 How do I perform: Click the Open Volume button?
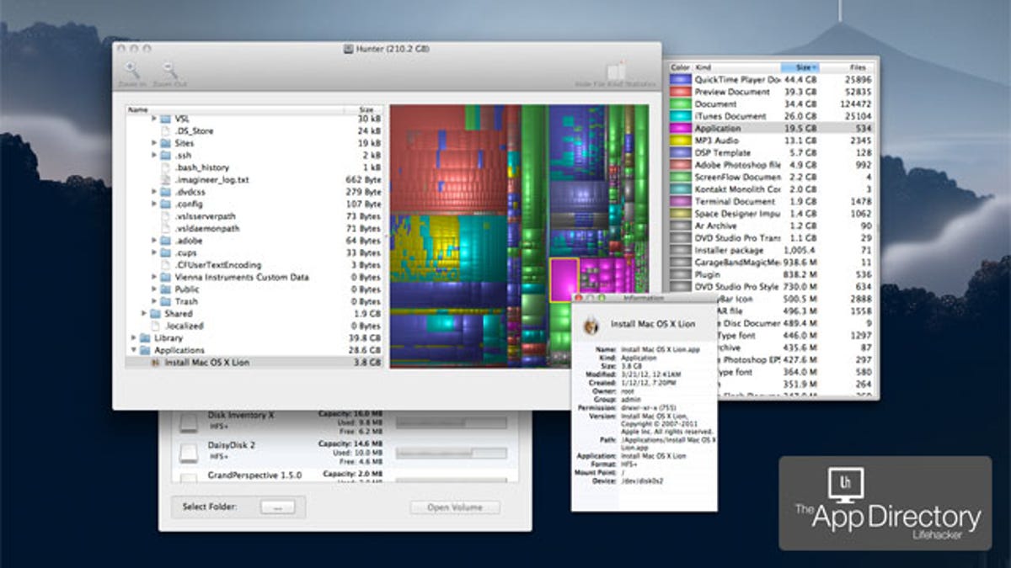click(455, 507)
